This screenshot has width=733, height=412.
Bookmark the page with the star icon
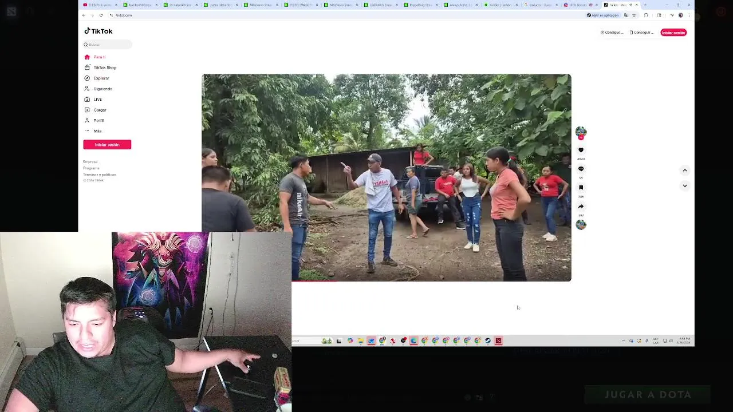coord(633,15)
